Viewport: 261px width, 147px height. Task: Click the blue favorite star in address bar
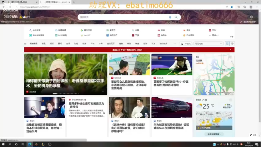pos(232,7)
